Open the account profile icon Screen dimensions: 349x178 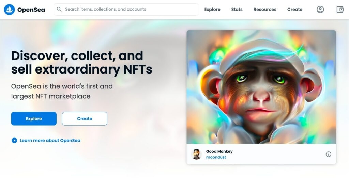pyautogui.click(x=320, y=10)
